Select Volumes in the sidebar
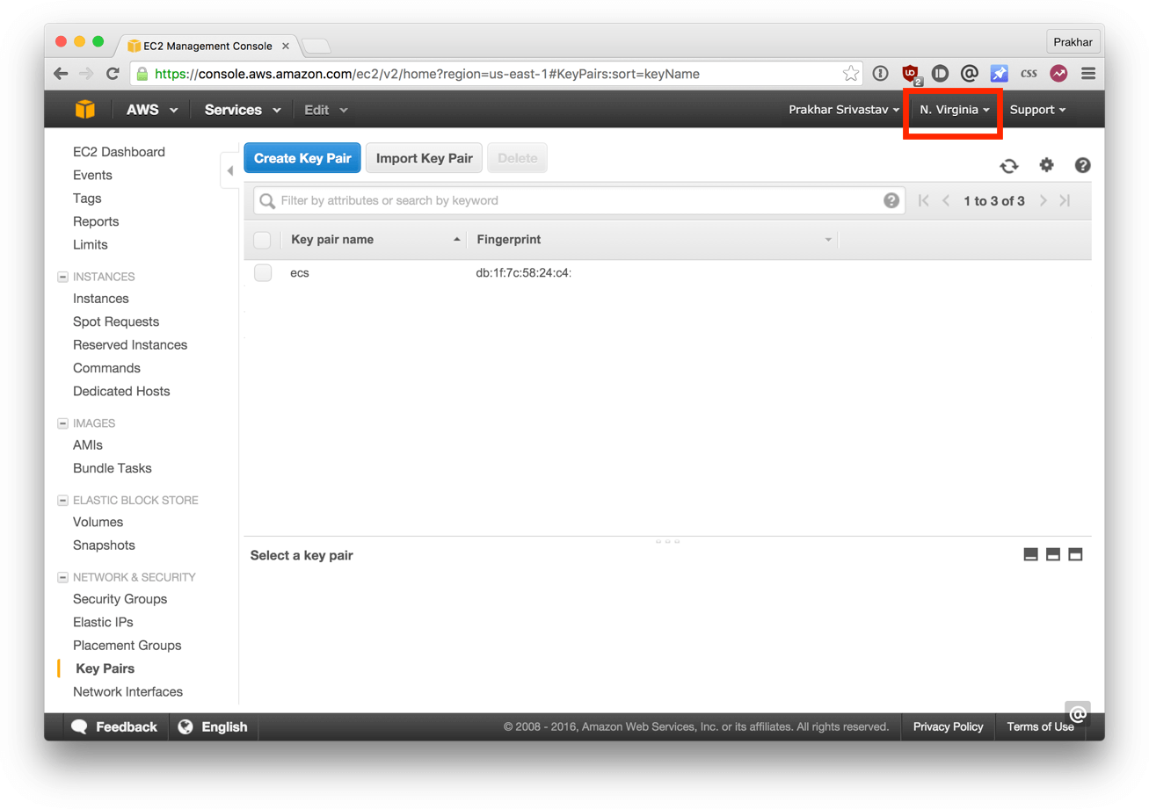 pyautogui.click(x=98, y=522)
